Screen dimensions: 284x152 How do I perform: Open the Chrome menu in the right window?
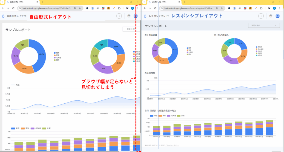pos(280,8)
